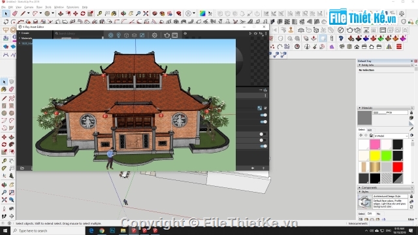Turn on the upper disabled switch in Asset Editor

pyautogui.click(x=263, y=134)
